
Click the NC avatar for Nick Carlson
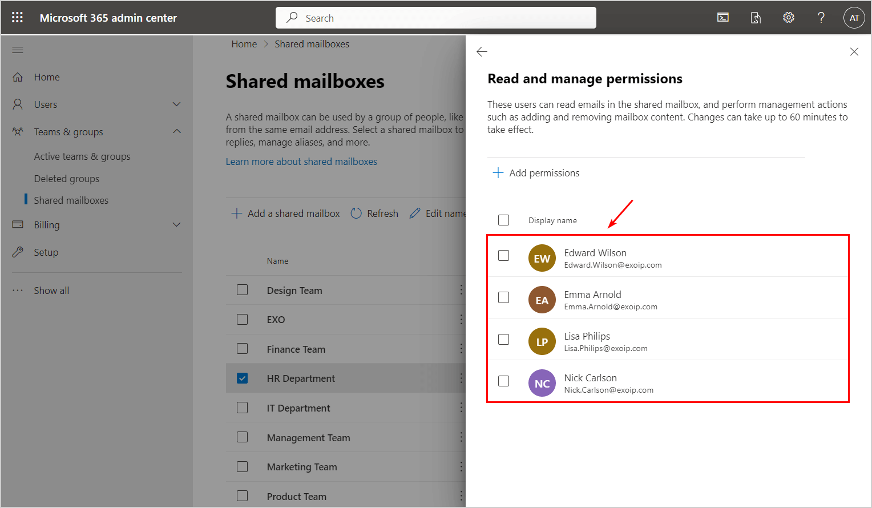pos(542,384)
